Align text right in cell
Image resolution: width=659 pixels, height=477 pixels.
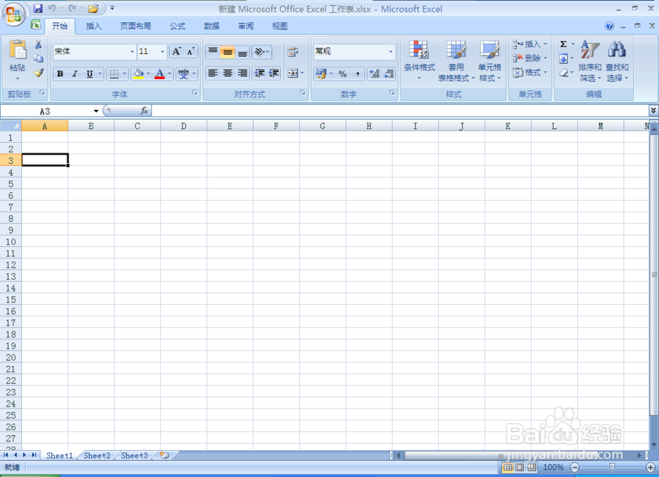(242, 74)
